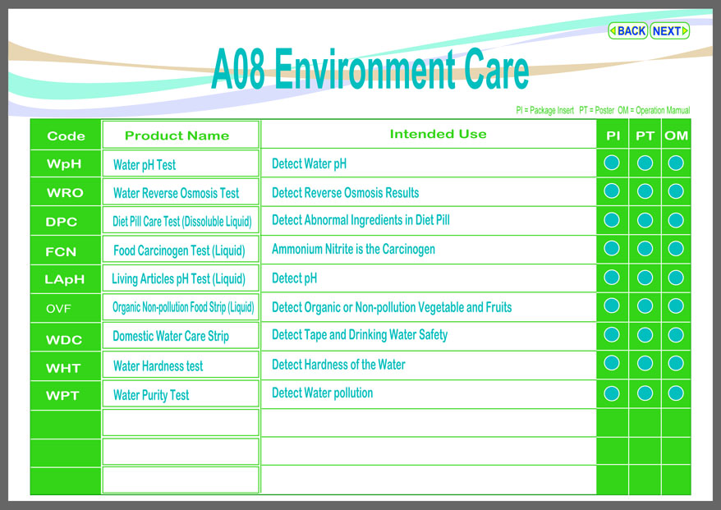The width and height of the screenshot is (721, 510).
Task: Click the NEXT navigation button
Action: tap(669, 31)
